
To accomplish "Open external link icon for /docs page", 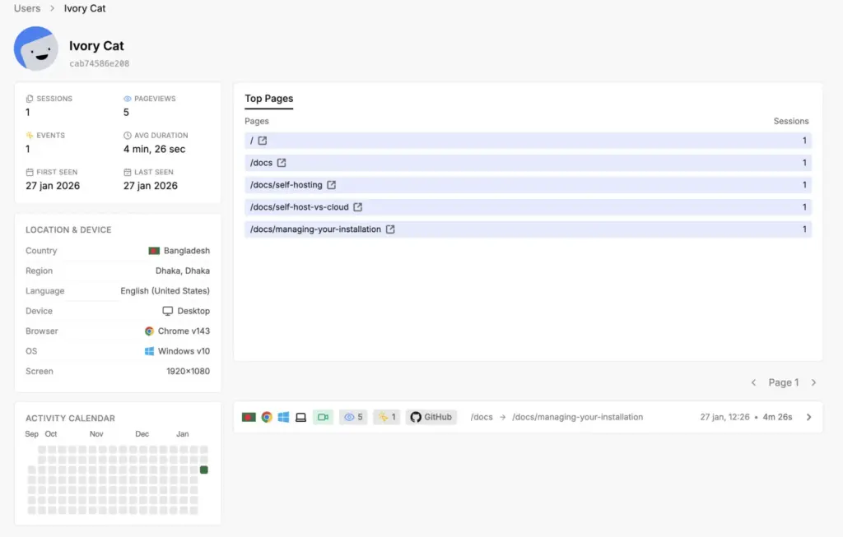I will point(282,163).
